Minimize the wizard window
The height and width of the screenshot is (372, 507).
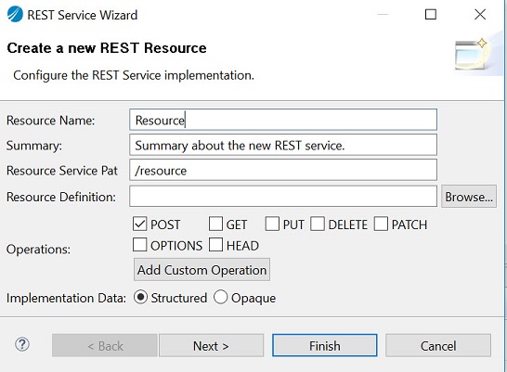(x=383, y=15)
